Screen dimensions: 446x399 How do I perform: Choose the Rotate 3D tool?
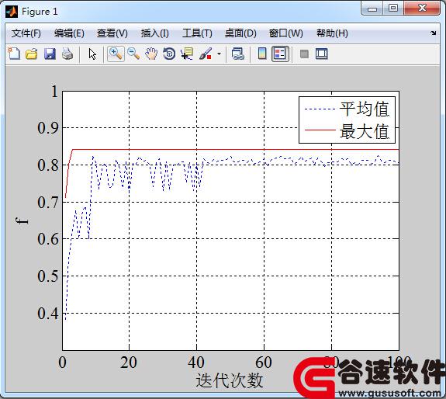(x=169, y=54)
